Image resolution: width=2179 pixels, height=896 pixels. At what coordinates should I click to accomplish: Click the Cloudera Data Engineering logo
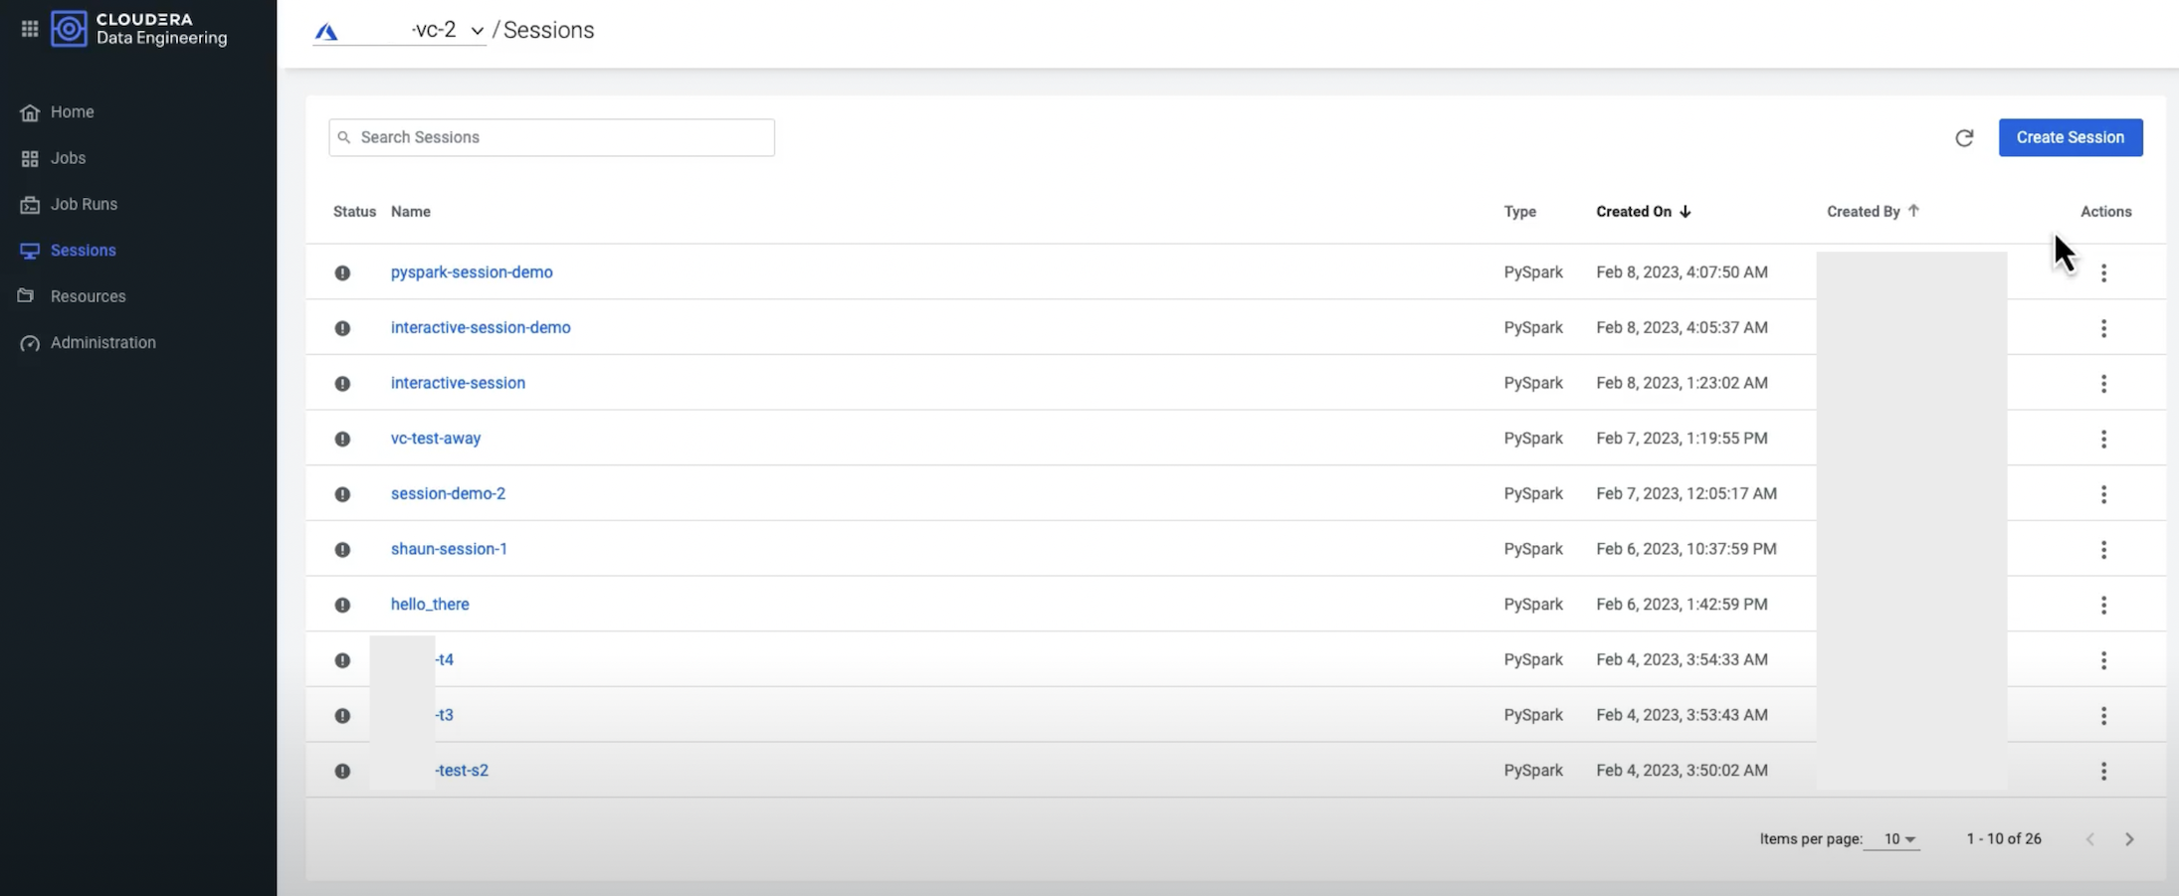[140, 29]
